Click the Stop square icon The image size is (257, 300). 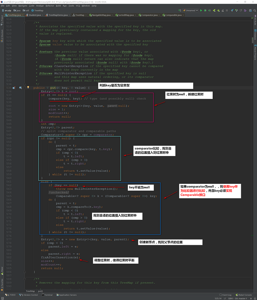click(x=227, y=10)
